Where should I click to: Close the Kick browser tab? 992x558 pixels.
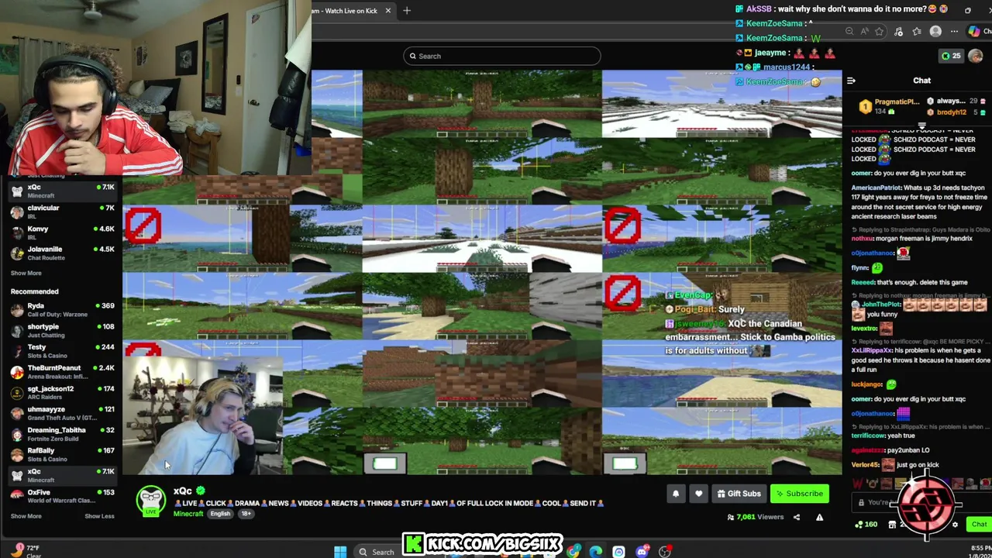tap(387, 10)
